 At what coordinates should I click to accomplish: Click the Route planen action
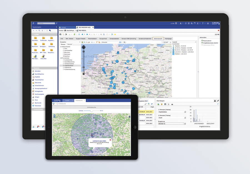pos(207,41)
